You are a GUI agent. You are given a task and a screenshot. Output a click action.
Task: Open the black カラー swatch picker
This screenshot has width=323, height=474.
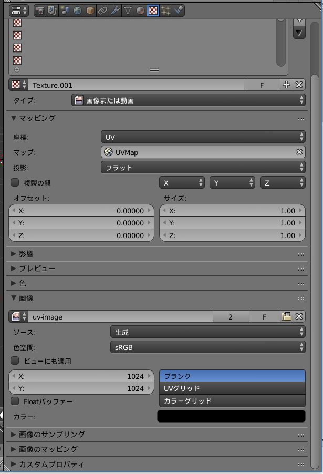tap(231, 416)
